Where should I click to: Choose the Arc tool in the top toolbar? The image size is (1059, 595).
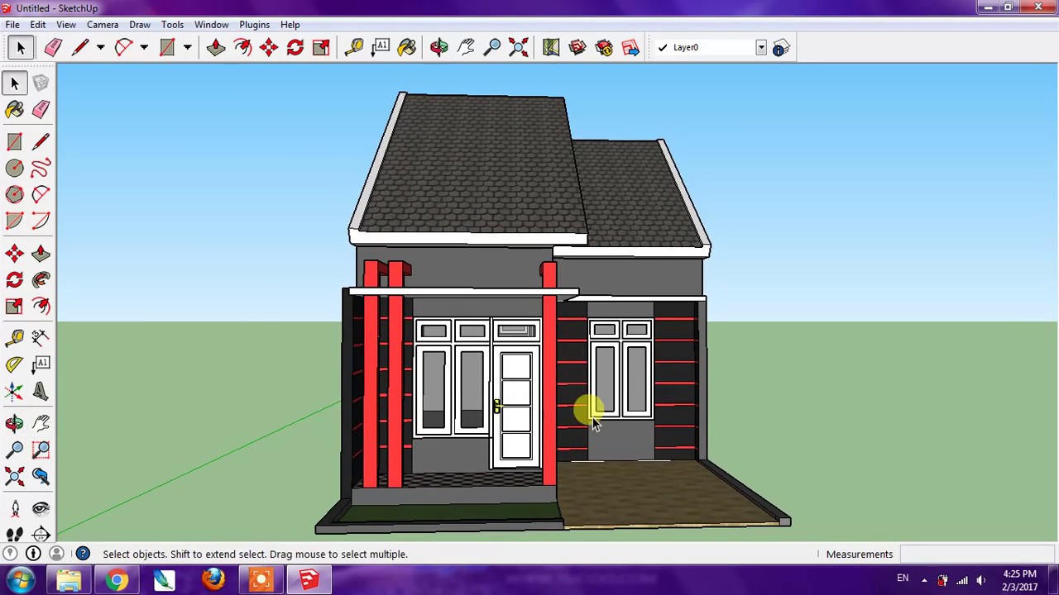(x=123, y=47)
